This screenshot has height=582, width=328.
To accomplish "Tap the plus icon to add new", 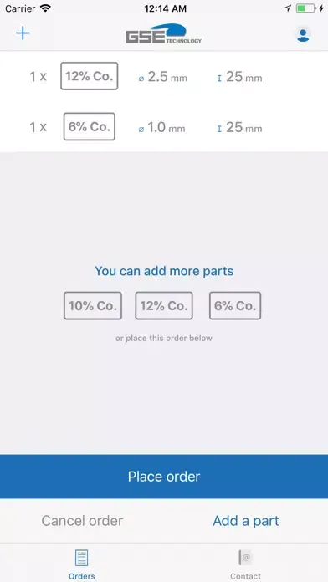I will 23,33.
